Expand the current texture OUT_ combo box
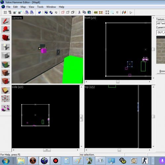Screen dimensions: 165x165 tap(161, 32)
